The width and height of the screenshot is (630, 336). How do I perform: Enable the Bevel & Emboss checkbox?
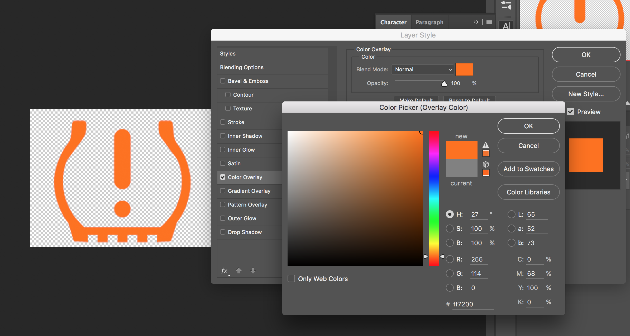[x=223, y=81]
